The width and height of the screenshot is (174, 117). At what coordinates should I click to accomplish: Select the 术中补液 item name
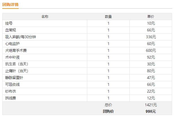point(12,57)
